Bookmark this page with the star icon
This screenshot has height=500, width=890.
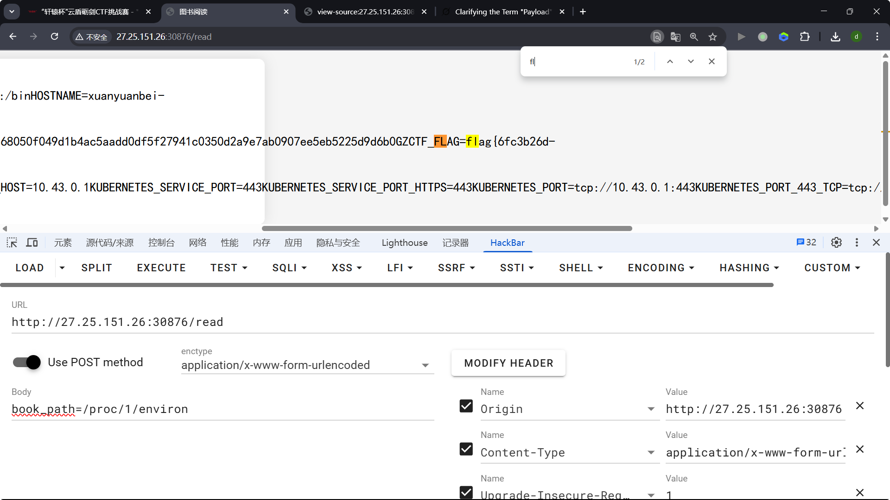pos(712,37)
